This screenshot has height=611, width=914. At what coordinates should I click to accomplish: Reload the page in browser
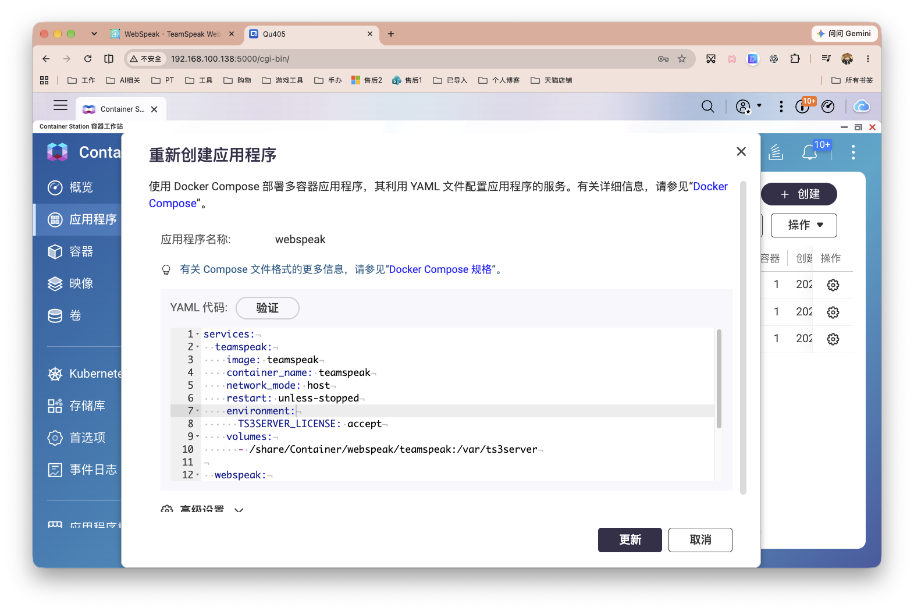[88, 59]
